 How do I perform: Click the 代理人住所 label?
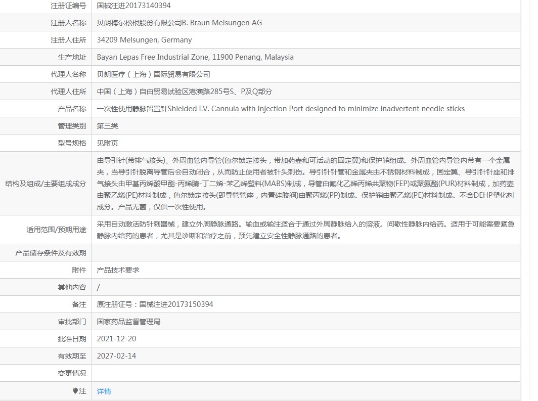pyautogui.click(x=68, y=91)
